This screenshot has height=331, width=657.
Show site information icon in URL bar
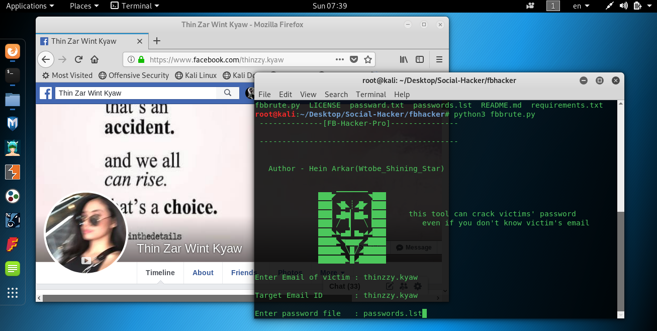[131, 59]
